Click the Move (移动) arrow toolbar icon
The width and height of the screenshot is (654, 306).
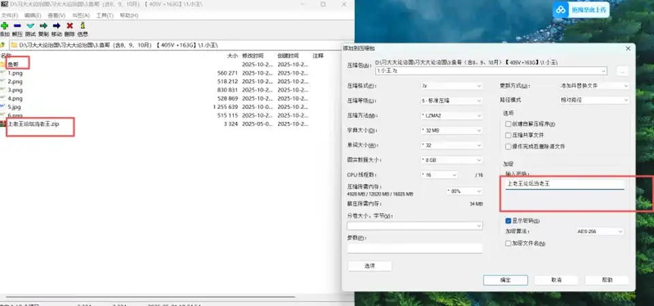[57, 26]
